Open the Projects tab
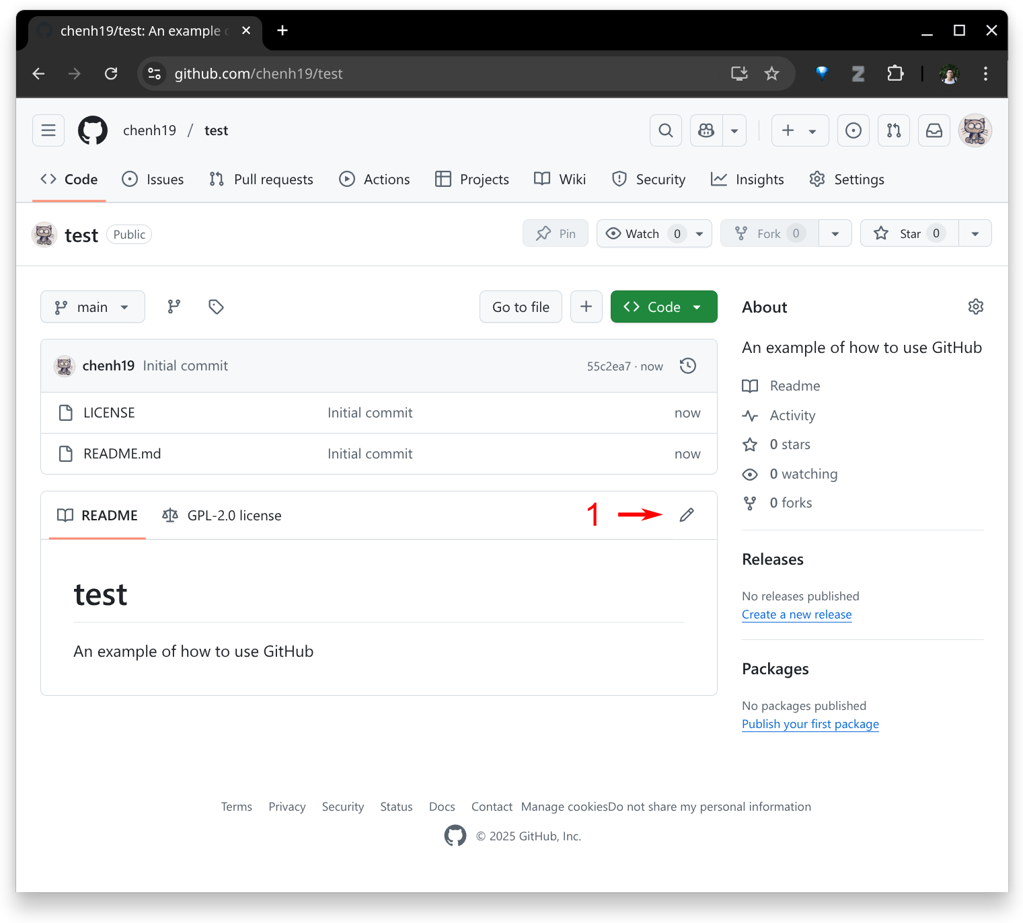Viewport: 1023px width, 923px height. coord(472,179)
